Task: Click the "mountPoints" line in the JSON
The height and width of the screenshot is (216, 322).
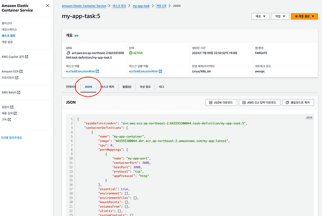Action: [x=114, y=202]
